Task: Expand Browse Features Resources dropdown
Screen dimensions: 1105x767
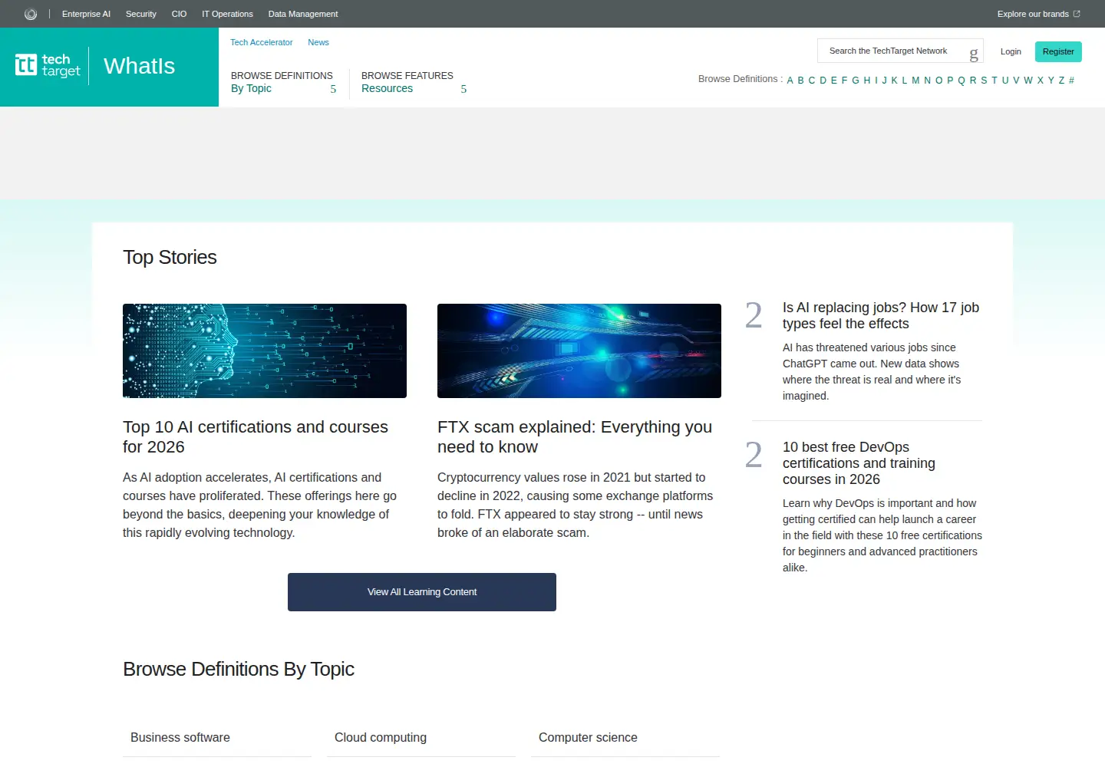Action: 414,82
